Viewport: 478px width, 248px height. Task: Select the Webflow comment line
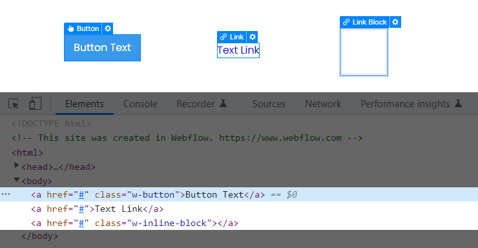click(187, 138)
